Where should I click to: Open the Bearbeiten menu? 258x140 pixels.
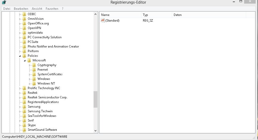click(21, 9)
